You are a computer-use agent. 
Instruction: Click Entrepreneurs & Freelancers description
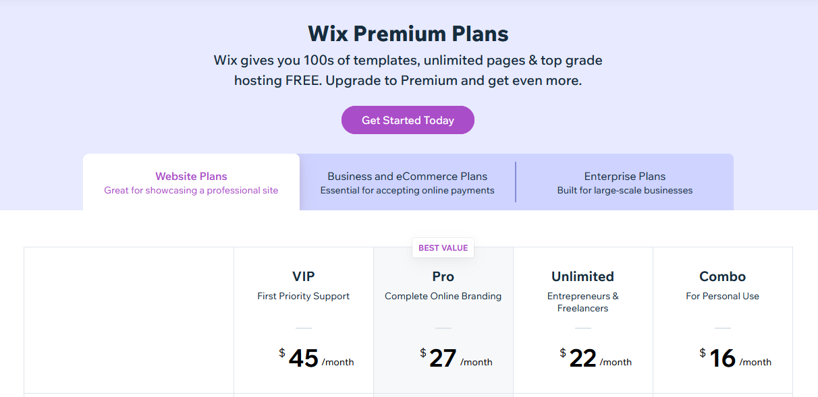click(x=583, y=302)
